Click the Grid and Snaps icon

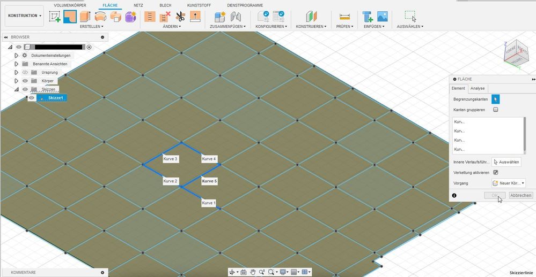tap(293, 272)
